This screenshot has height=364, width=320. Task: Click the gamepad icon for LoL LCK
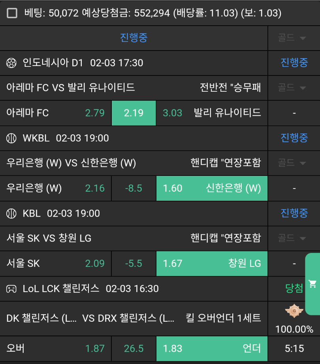(x=11, y=289)
